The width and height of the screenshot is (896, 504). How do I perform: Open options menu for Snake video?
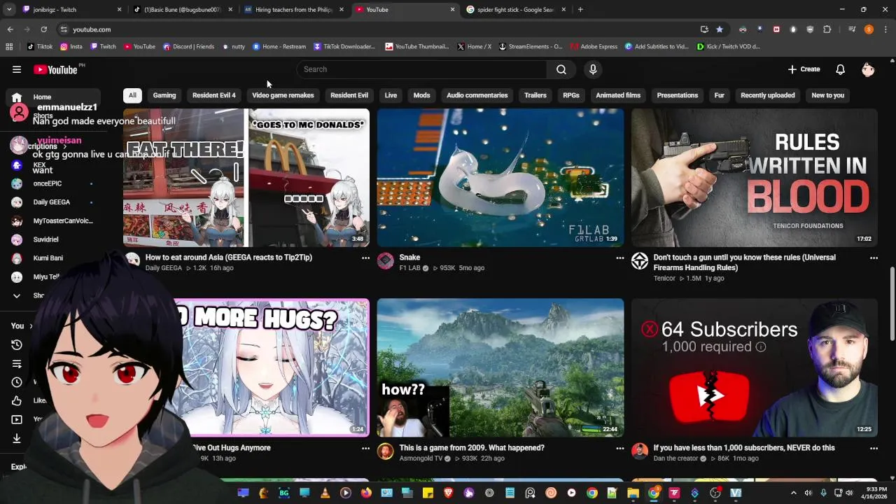point(619,258)
